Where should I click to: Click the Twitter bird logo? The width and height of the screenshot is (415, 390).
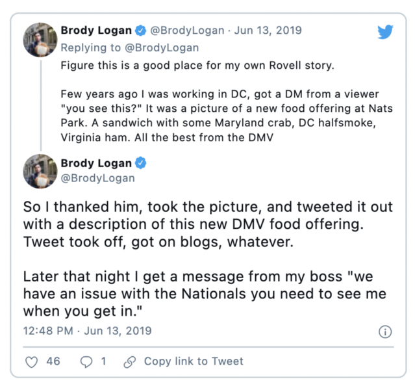385,32
